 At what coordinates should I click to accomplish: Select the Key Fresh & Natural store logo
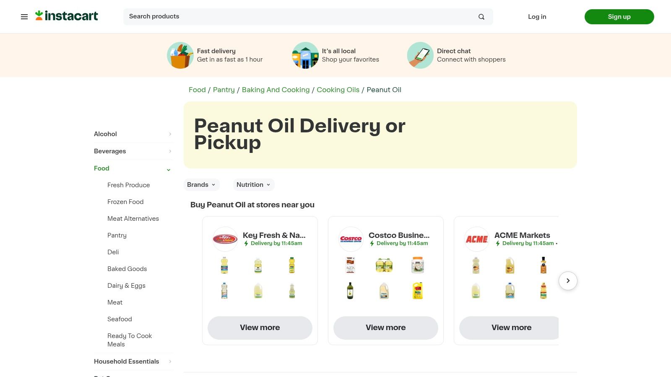tap(225, 239)
